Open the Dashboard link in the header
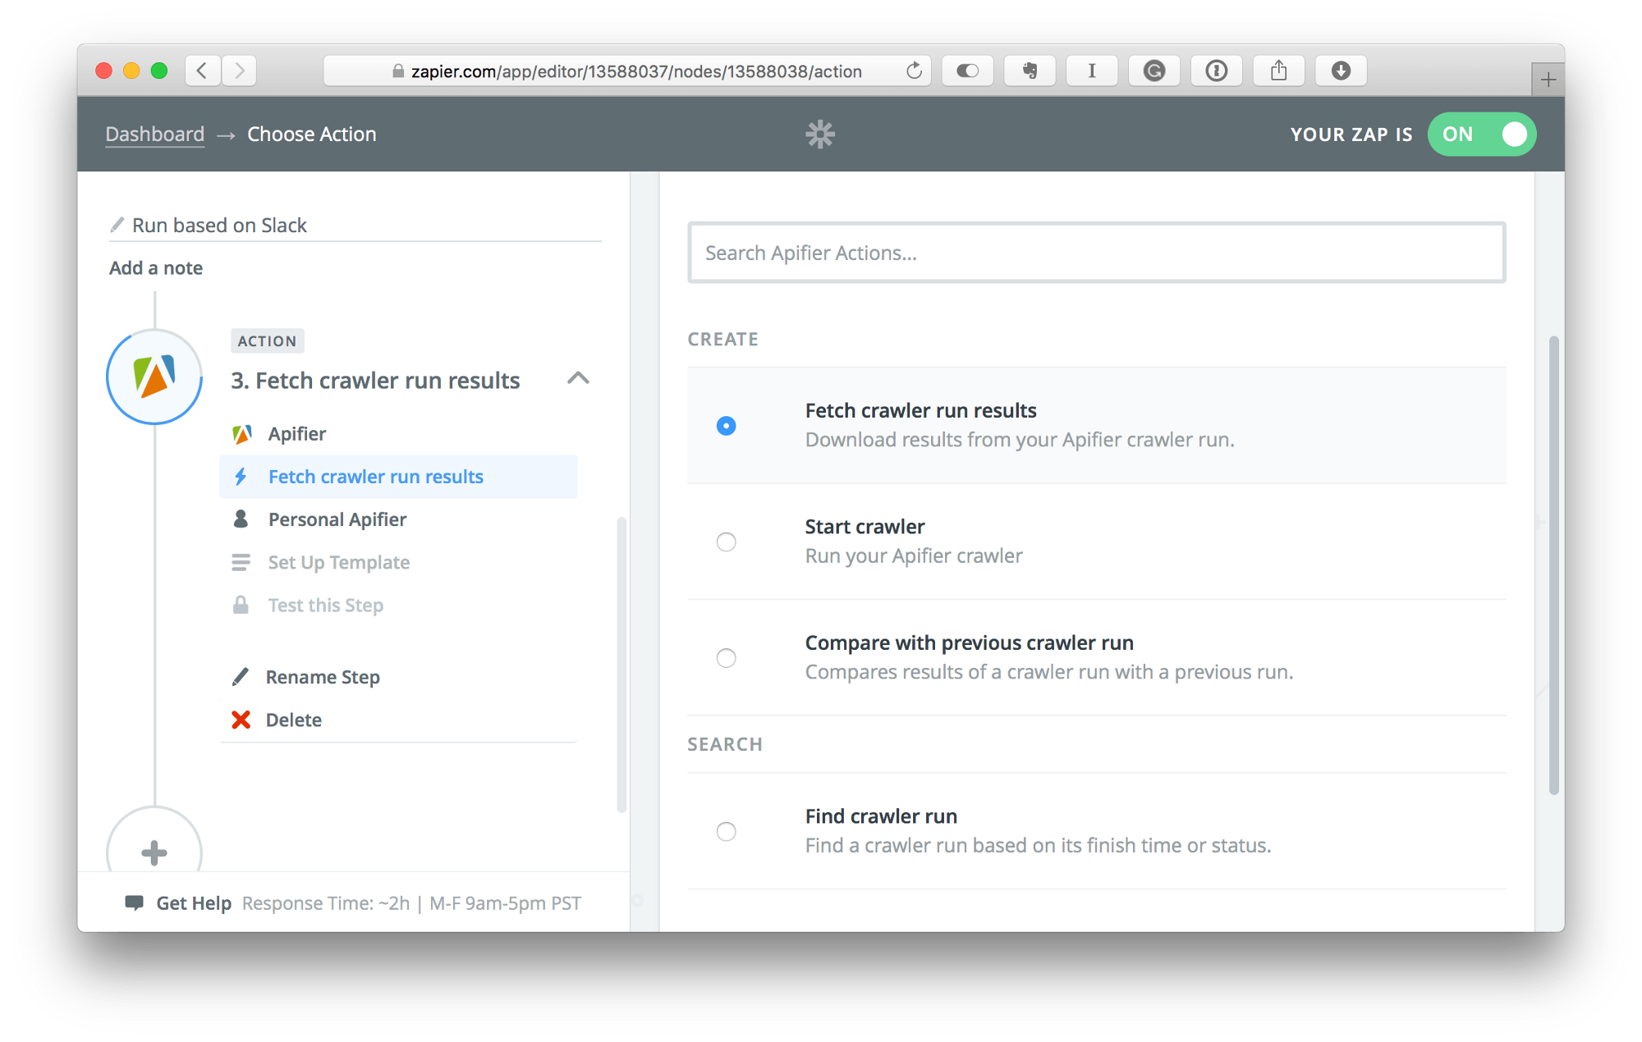Viewport: 1642px width, 1042px height. (x=154, y=134)
